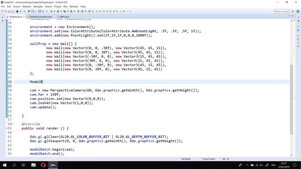
Task: Click the yellow overview ruler indicator at top
Action: 294,20
